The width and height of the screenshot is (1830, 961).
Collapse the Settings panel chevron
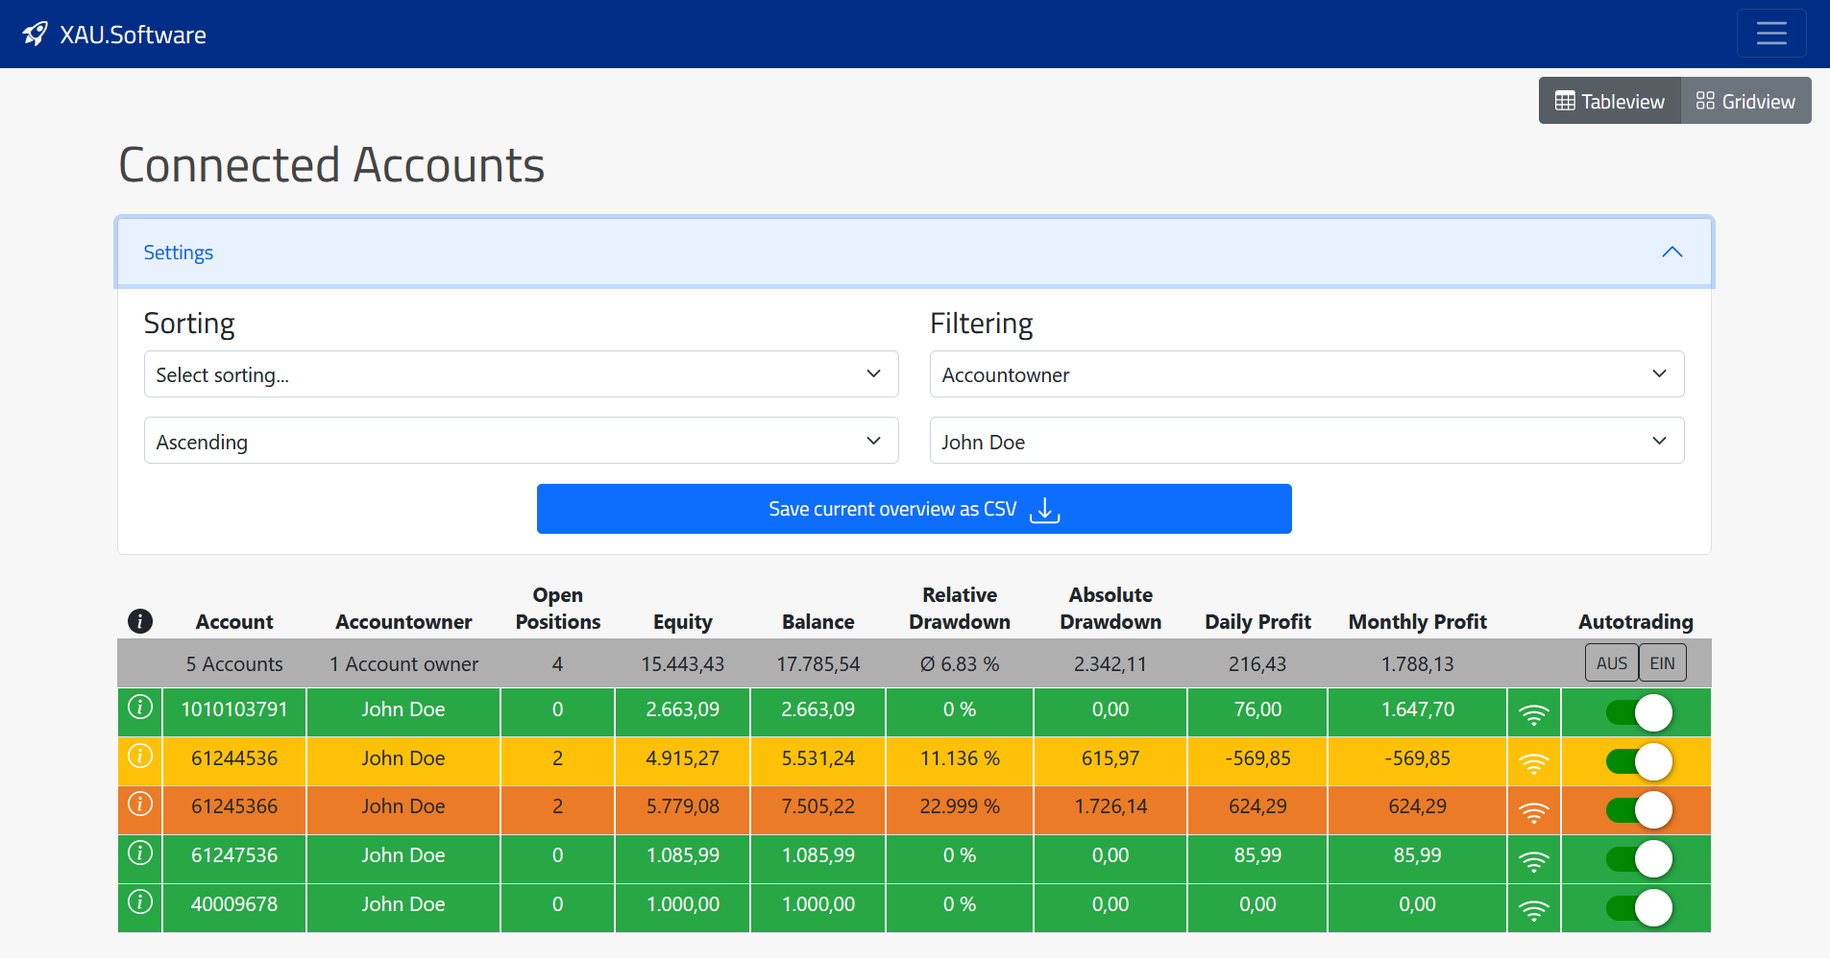pos(1672,252)
